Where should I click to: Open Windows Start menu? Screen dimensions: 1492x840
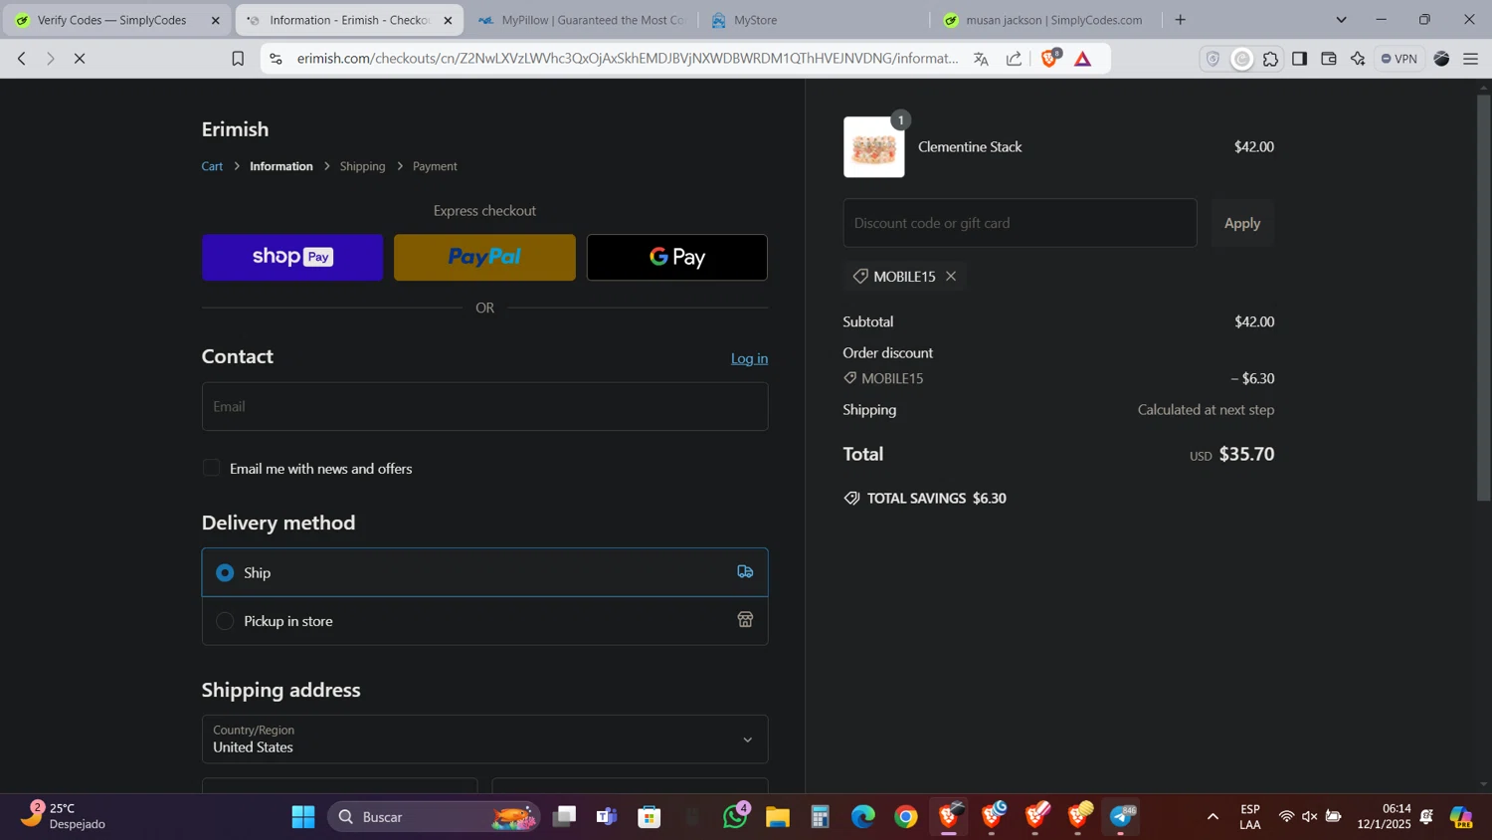tap(303, 817)
